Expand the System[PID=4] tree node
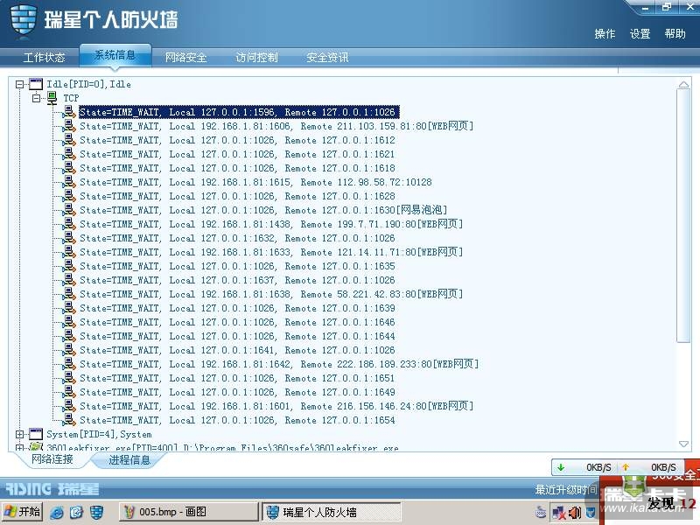Viewport: 700px width, 525px height. 19,434
